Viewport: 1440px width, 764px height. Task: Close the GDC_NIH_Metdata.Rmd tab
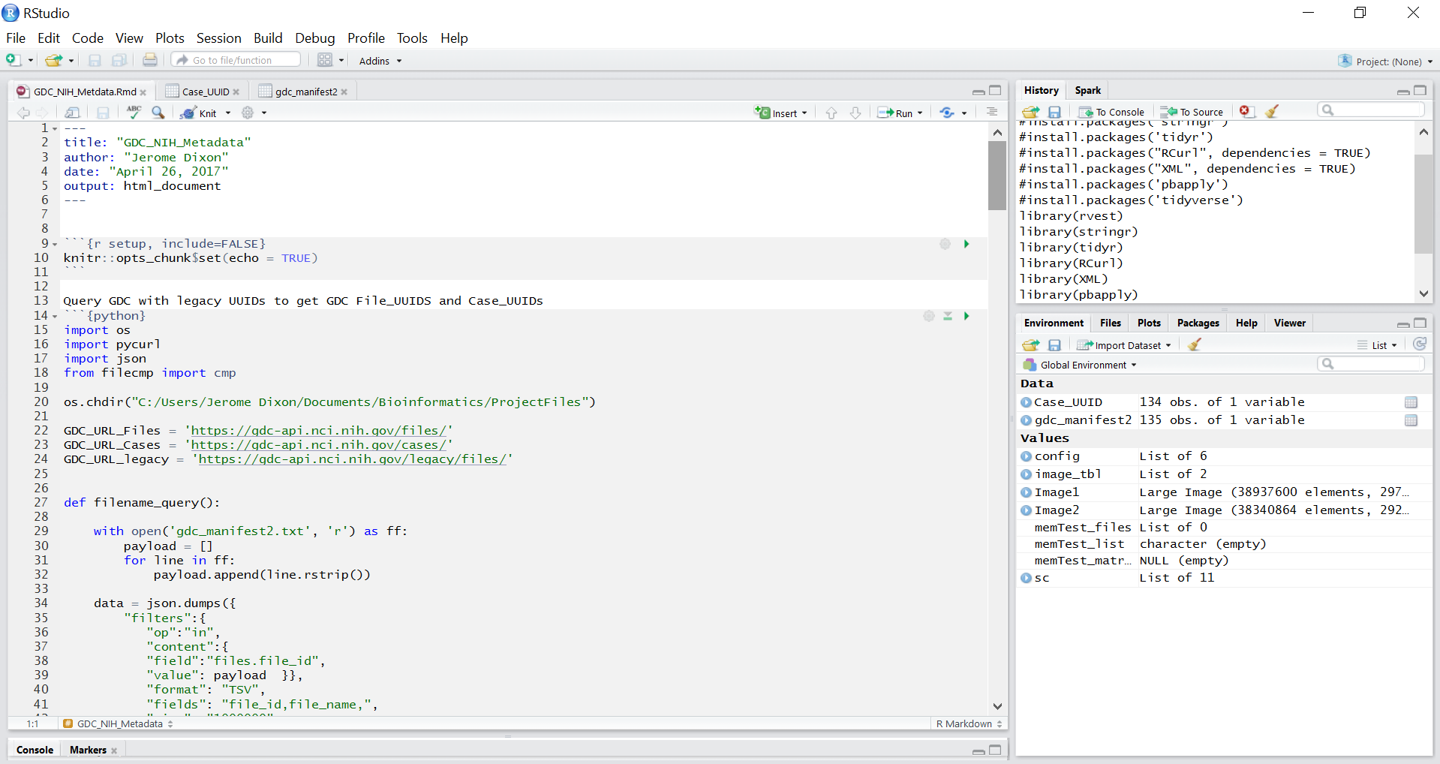[143, 92]
